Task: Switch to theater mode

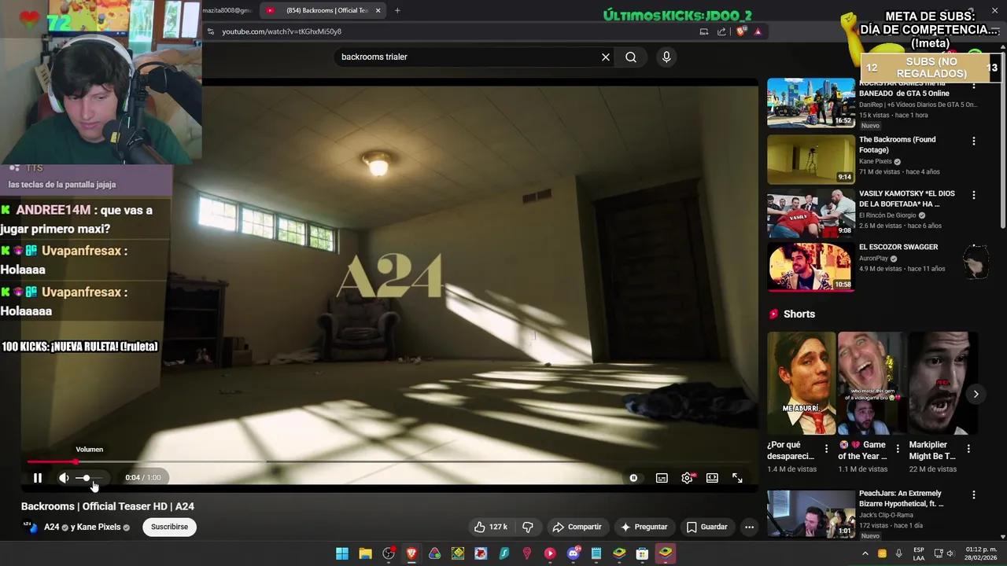Action: tap(712, 478)
